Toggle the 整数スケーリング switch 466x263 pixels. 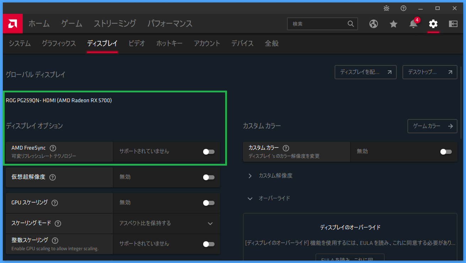tap(209, 244)
